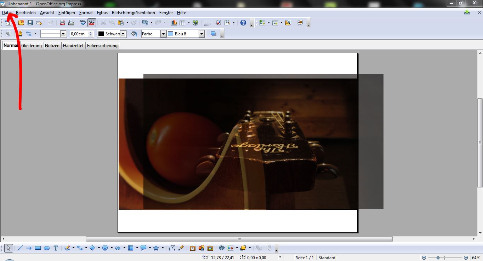Open an existing document with the Open icon

point(21,23)
